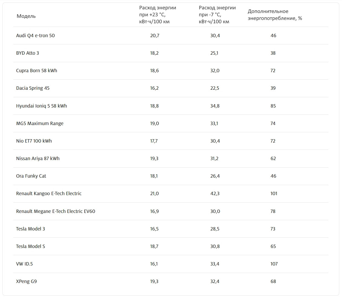Viewport: 342px width, 299px height.
Task: Select the Tesla Model S cell
Action: pyautogui.click(x=31, y=246)
